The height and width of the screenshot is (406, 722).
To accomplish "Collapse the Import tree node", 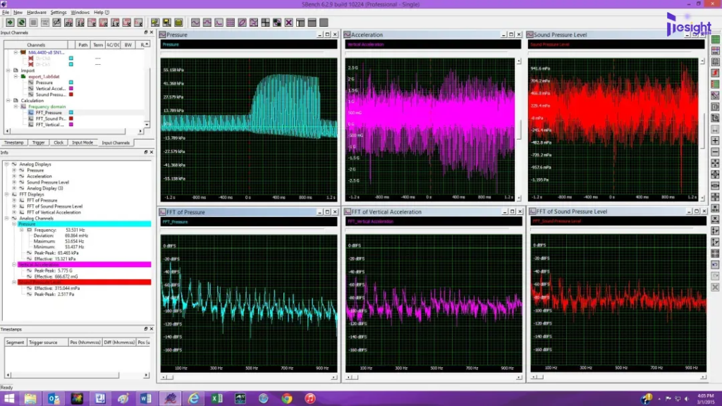I will click(x=8, y=70).
